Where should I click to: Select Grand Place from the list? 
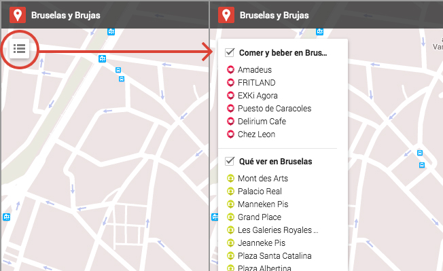(x=260, y=217)
